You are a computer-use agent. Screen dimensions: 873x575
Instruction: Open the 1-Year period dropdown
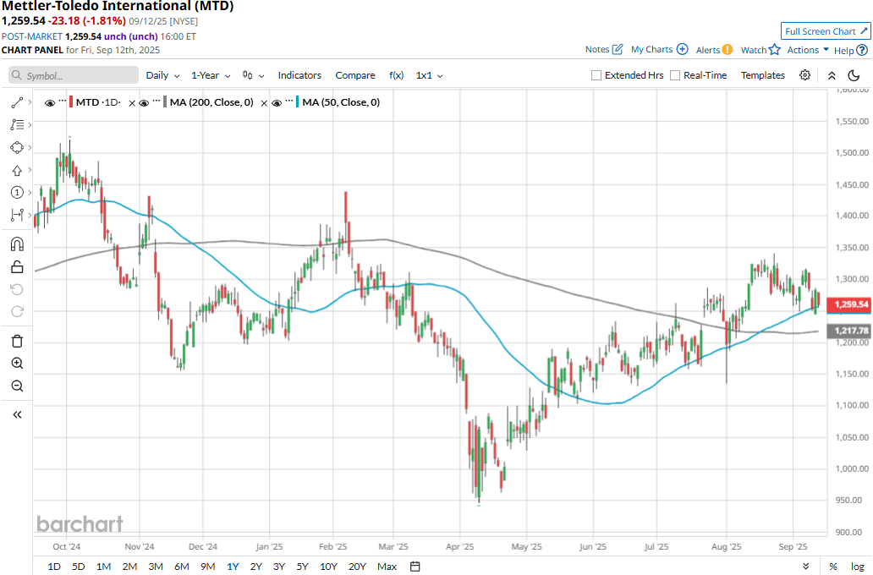(211, 75)
